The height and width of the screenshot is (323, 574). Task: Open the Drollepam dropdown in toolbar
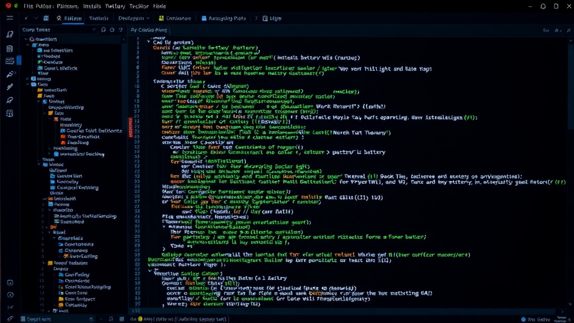133,18
